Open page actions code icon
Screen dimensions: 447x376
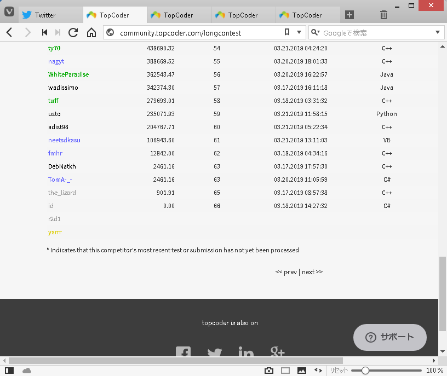tap(318, 371)
